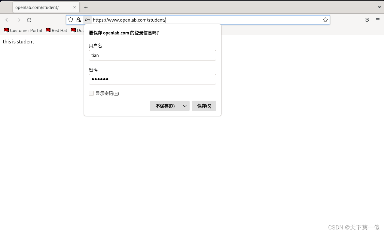This screenshot has height=233, width=384.
Task: Click the username field showing tian
Action: [152, 55]
